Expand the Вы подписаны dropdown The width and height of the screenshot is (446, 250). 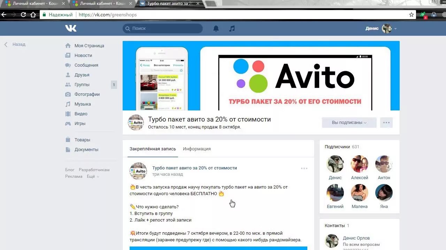pyautogui.click(x=349, y=123)
